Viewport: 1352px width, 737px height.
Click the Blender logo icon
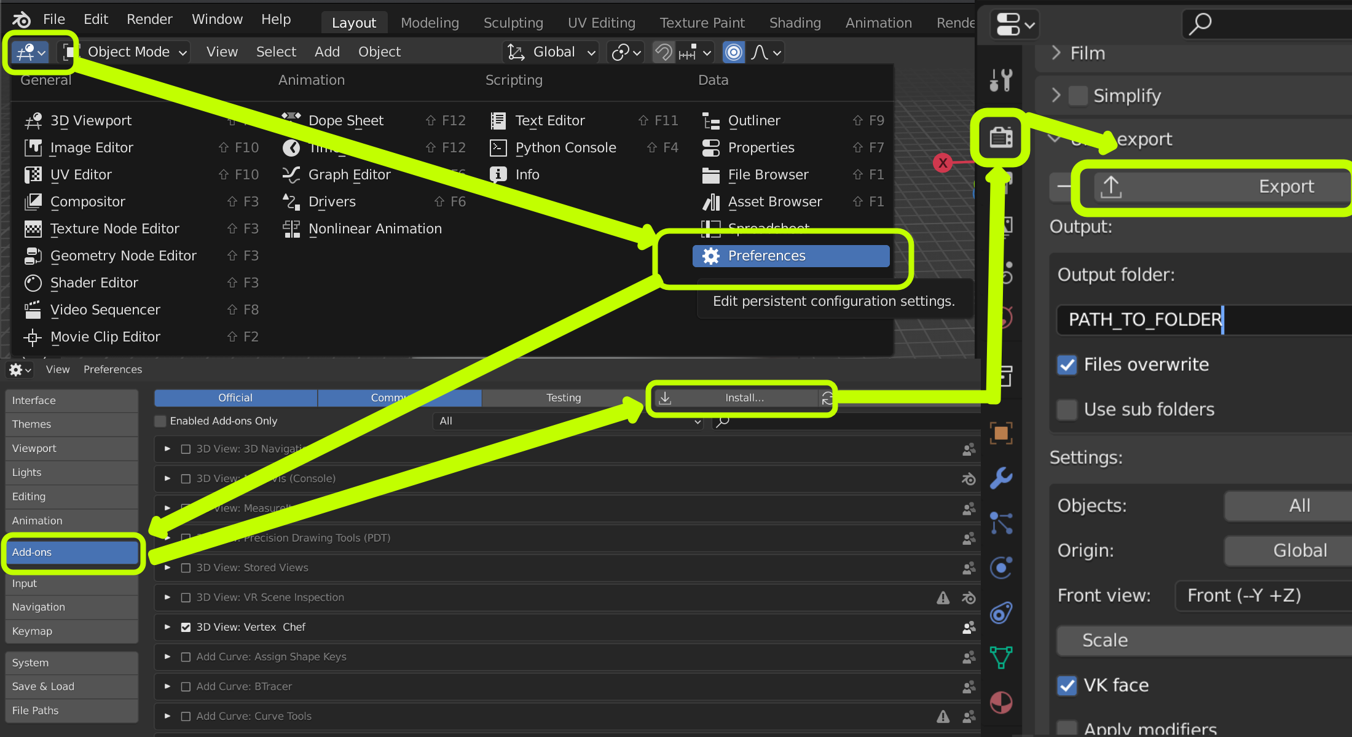[x=21, y=20]
